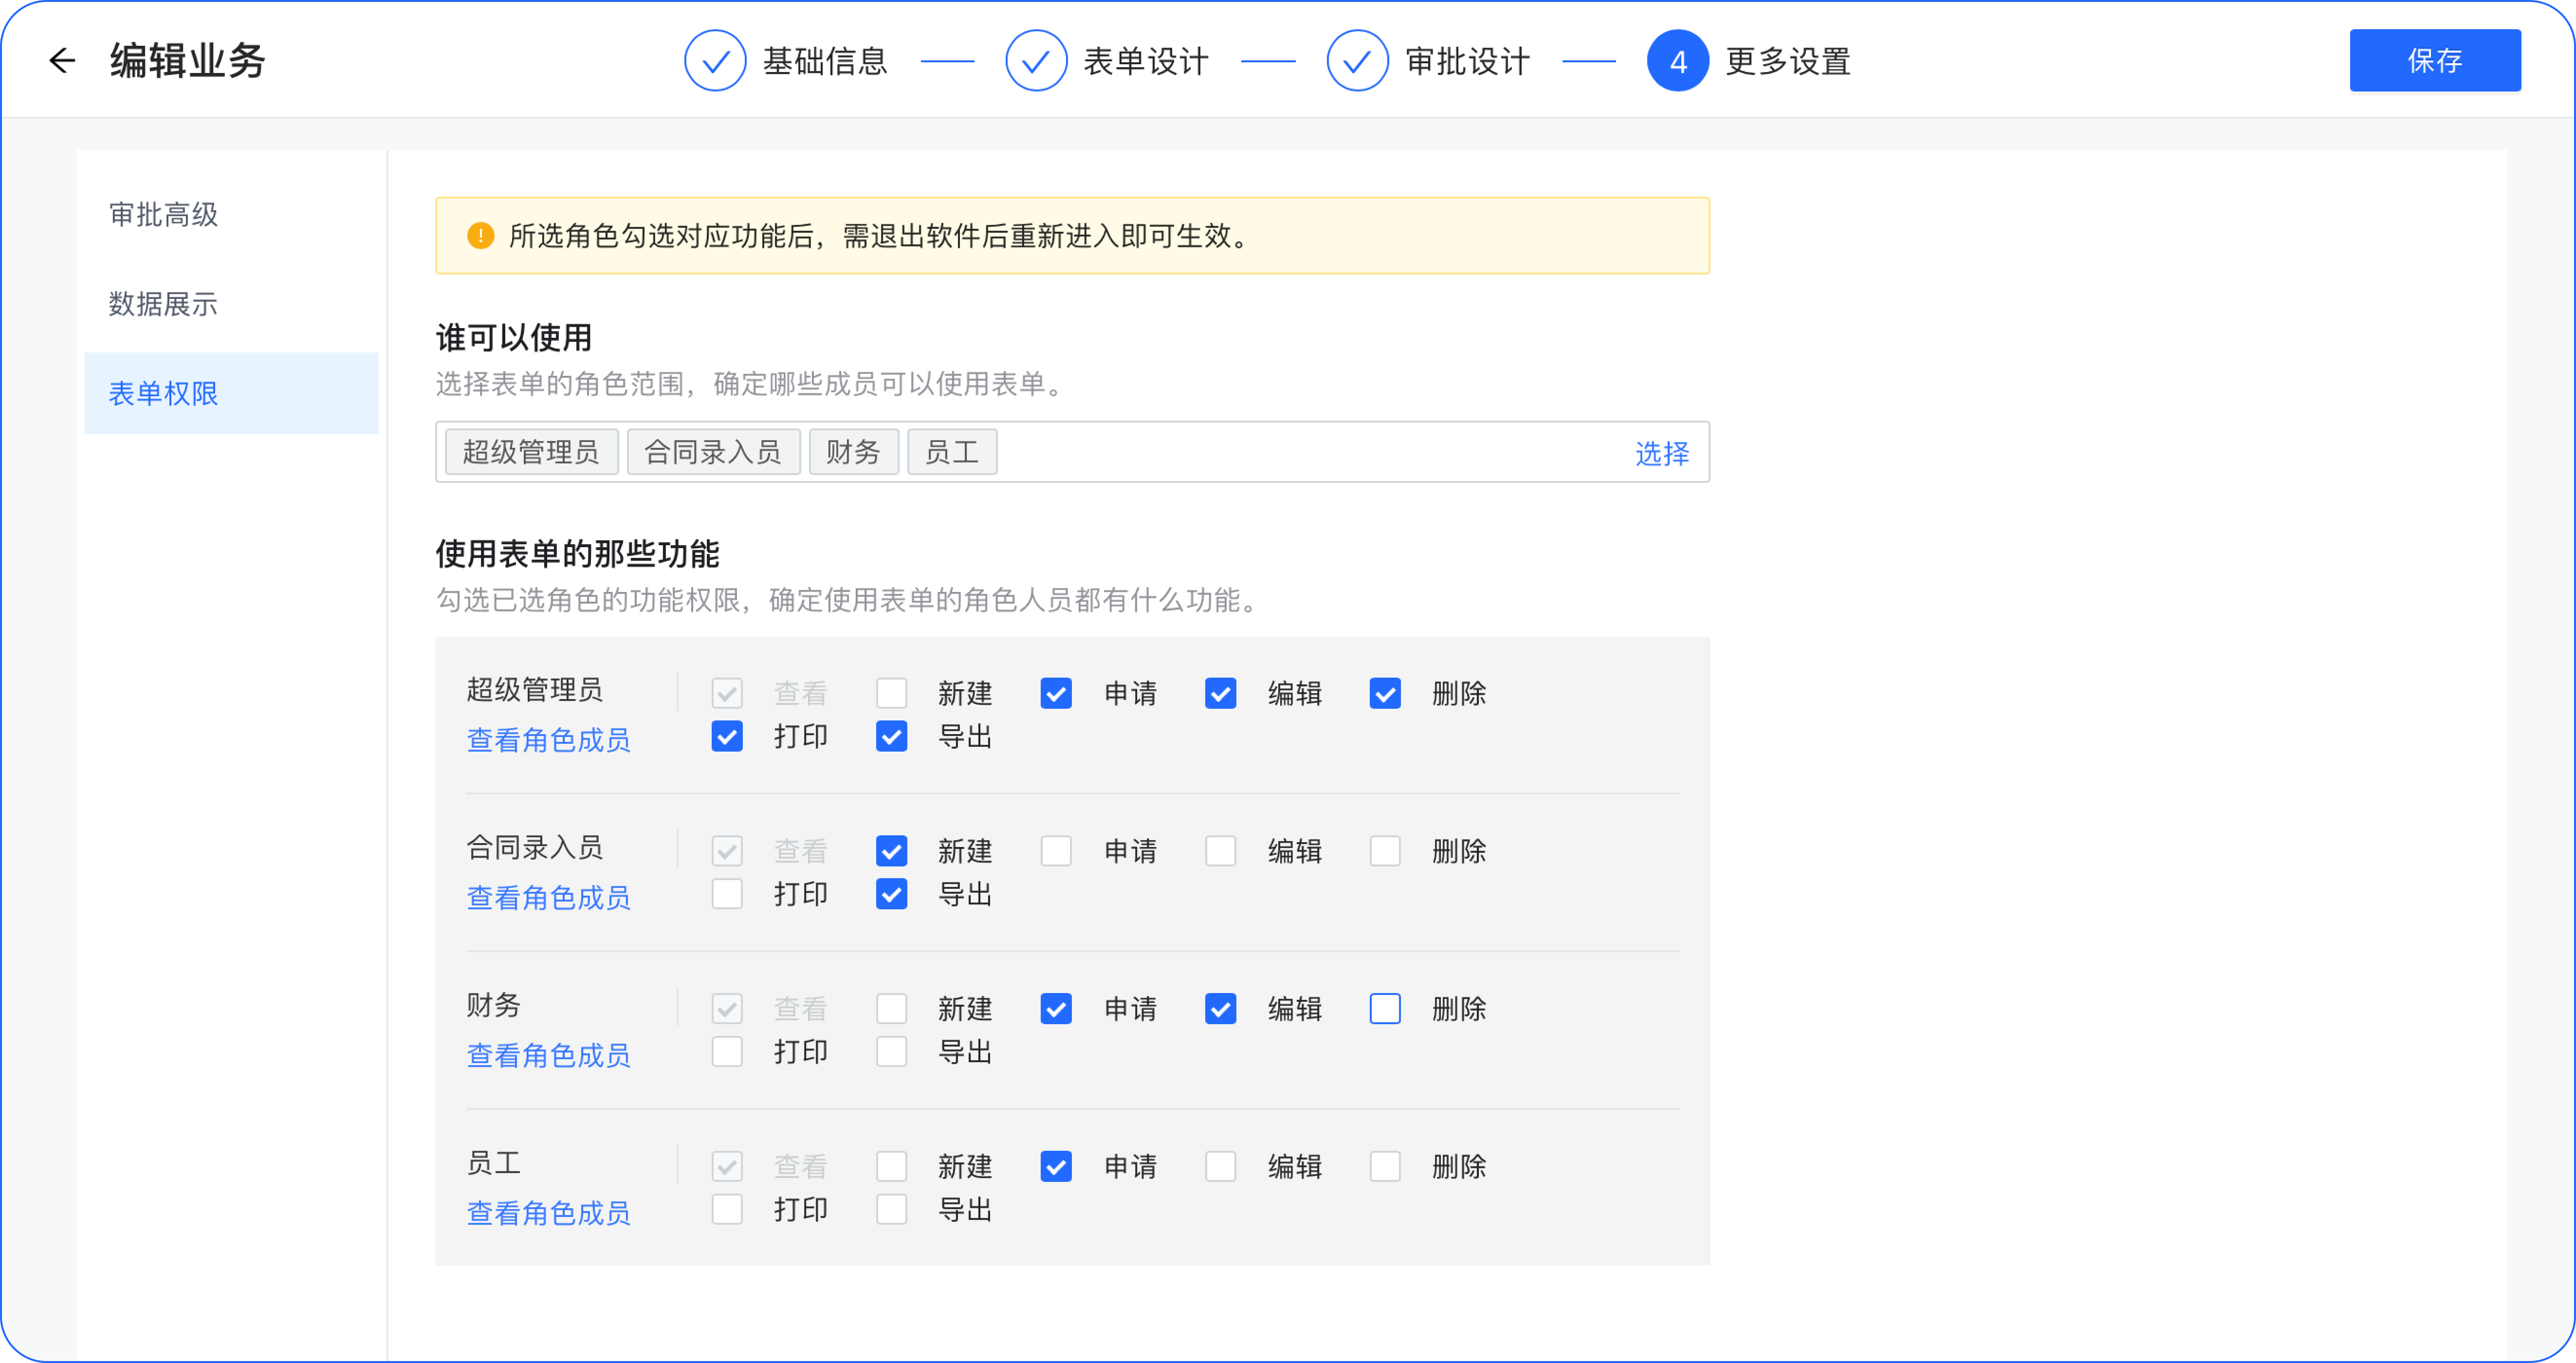This screenshot has height=1363, width=2576.
Task: Click the 表单设计 step checkmark circle
Action: click(1036, 61)
